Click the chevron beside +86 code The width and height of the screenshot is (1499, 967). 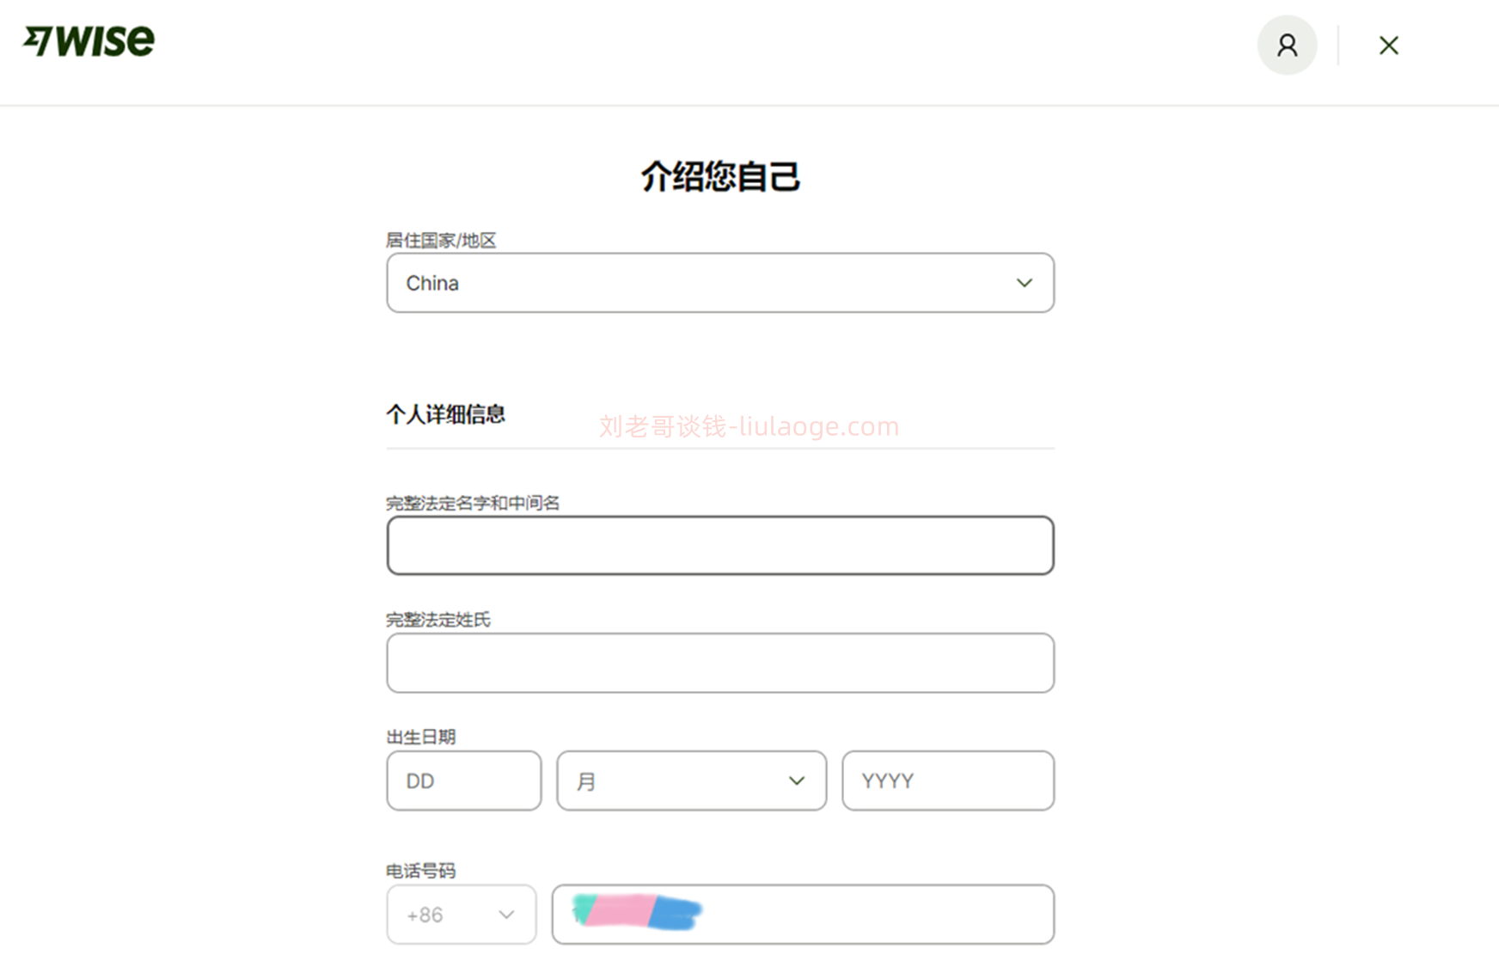[506, 915]
